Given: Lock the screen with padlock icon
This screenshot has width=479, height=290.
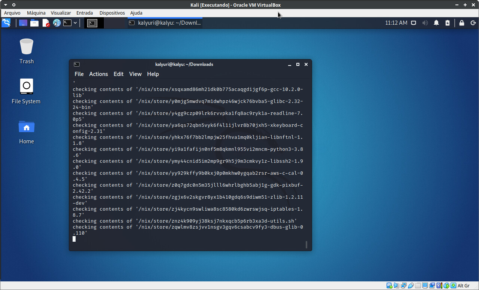Looking at the screenshot, I should (x=462, y=23).
